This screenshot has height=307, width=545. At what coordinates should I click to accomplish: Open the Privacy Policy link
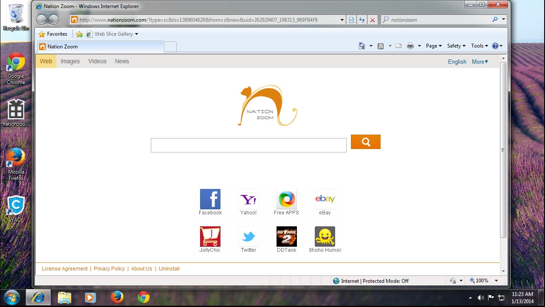[109, 269]
